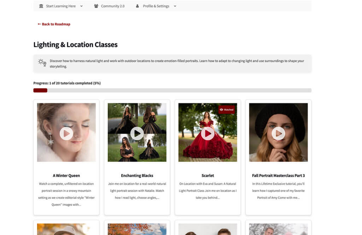Click the lightbulb icon in the description box
The width and height of the screenshot is (362, 235).
42,63
